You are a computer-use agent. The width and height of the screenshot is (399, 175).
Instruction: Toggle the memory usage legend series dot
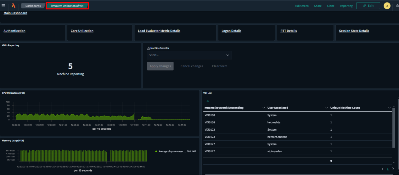[x=156, y=151]
